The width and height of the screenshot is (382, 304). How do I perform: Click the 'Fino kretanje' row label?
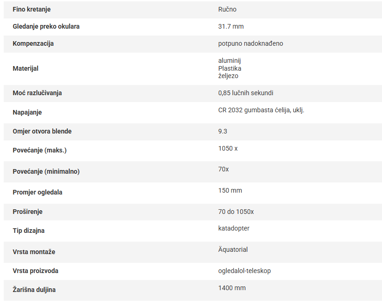tap(31, 9)
